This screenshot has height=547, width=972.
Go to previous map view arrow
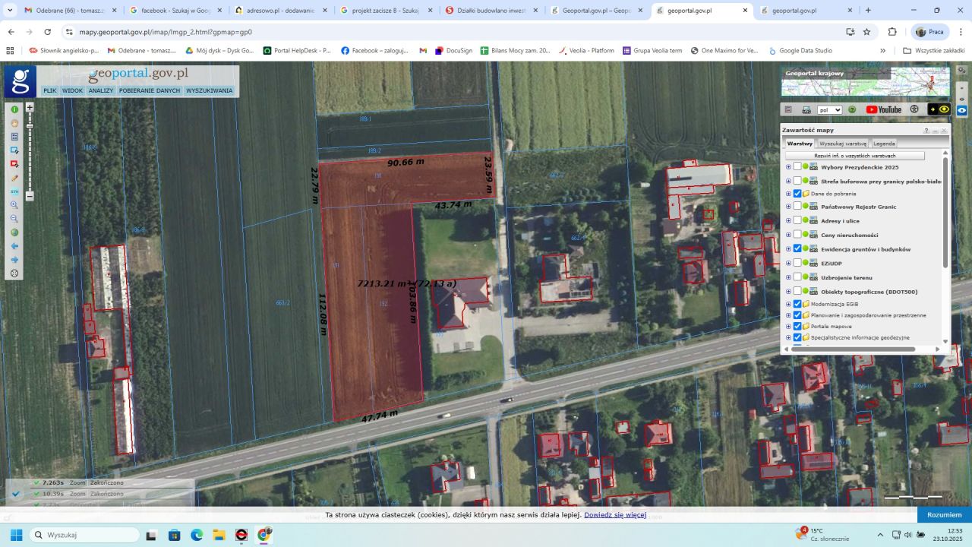pos(14,246)
